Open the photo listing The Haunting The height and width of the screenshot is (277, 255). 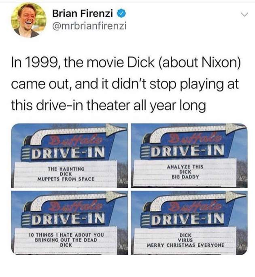coord(70,155)
